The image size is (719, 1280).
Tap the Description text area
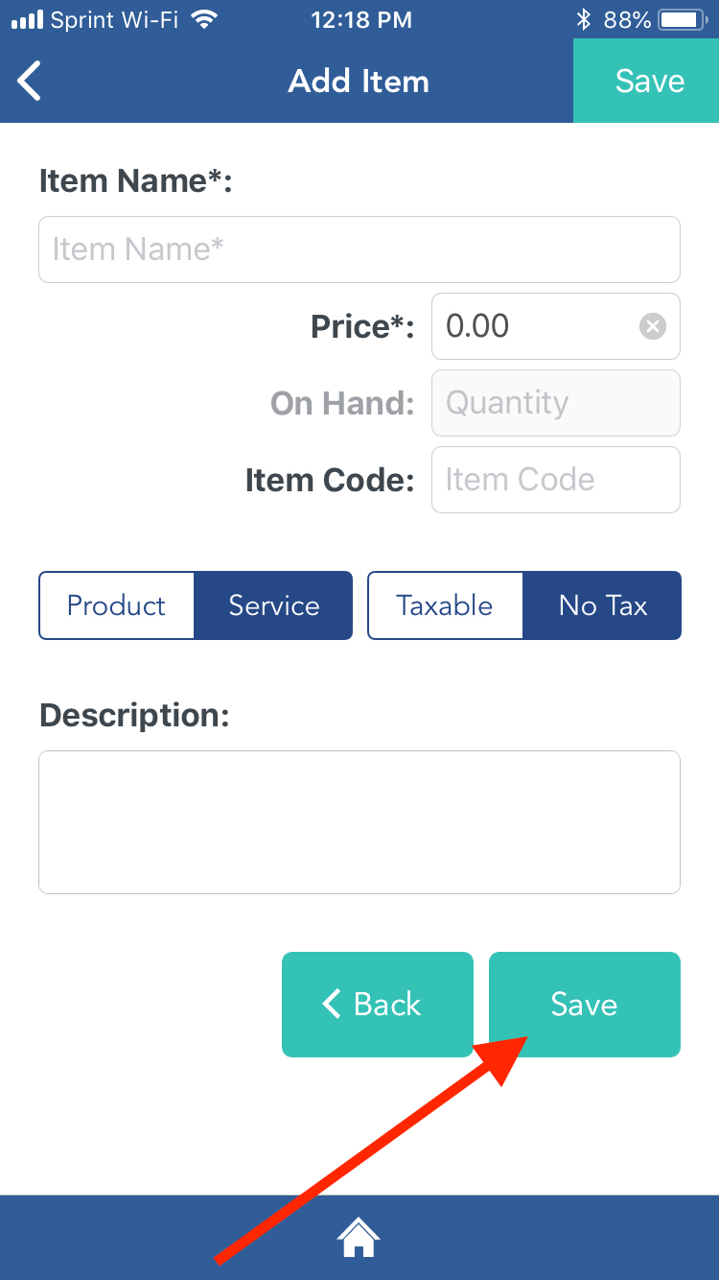point(359,821)
